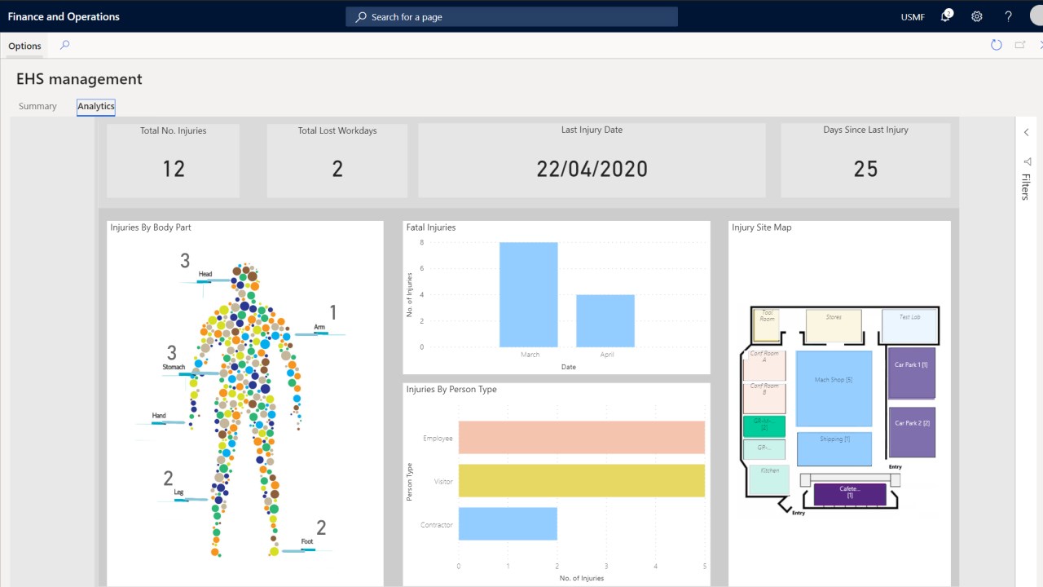Click the Days Since Last Injury value 25
The width and height of the screenshot is (1043, 587).
coord(865,169)
